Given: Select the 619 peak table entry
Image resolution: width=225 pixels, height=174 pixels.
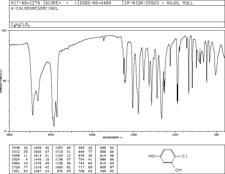Looking at the screenshot, I should pos(103,156).
